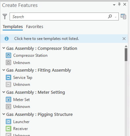Select the 'Meter Set' template label

click(x=21, y=100)
